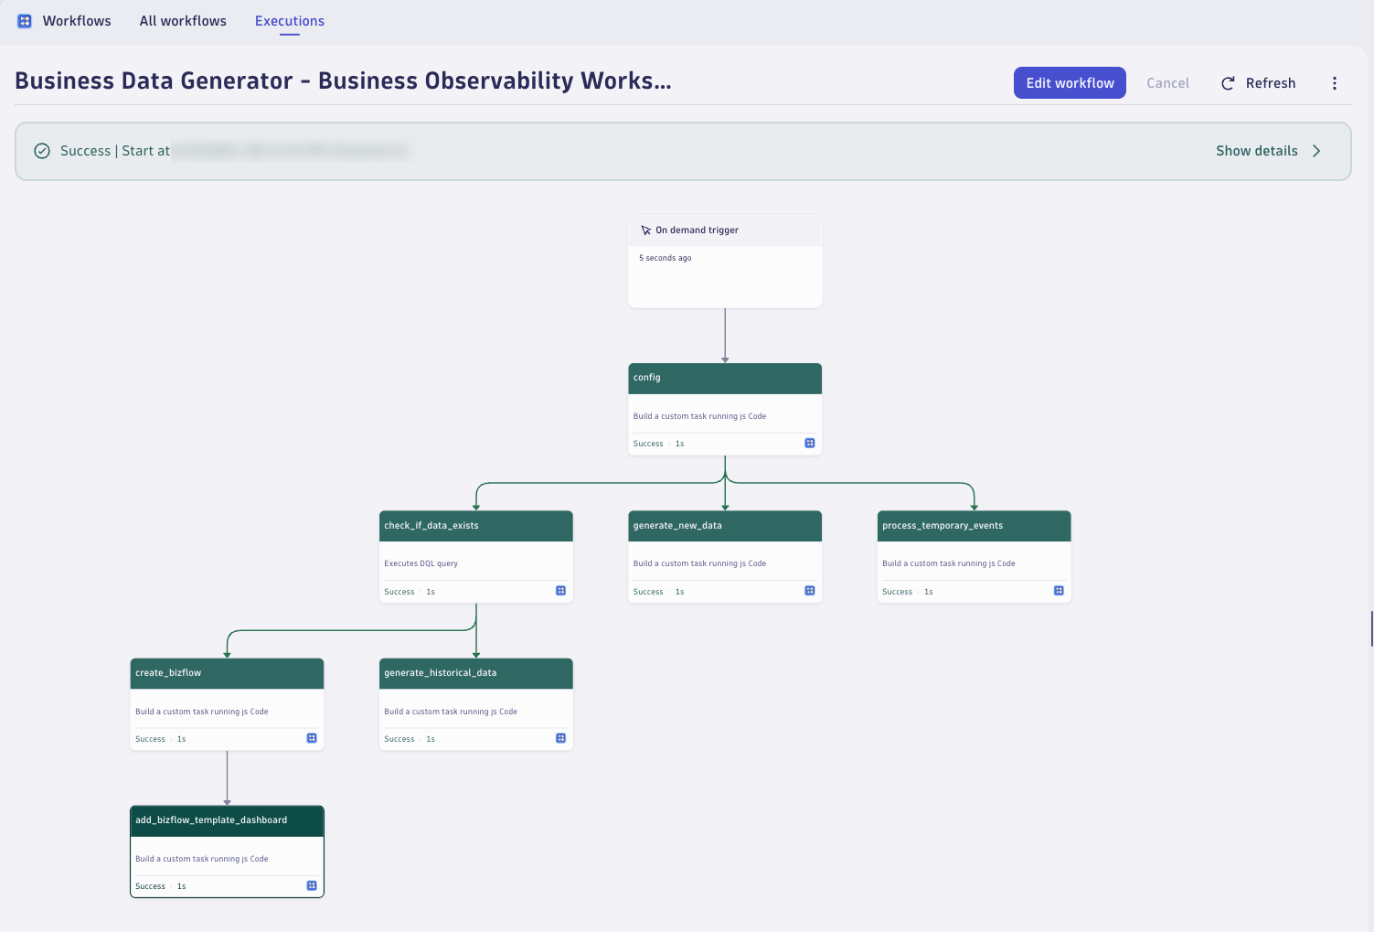1374x932 pixels.
Task: Open the All workflows tab
Action: pyautogui.click(x=183, y=21)
